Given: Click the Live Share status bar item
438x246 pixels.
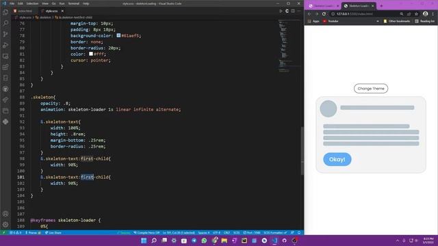Looking at the screenshot, I should (53, 232).
